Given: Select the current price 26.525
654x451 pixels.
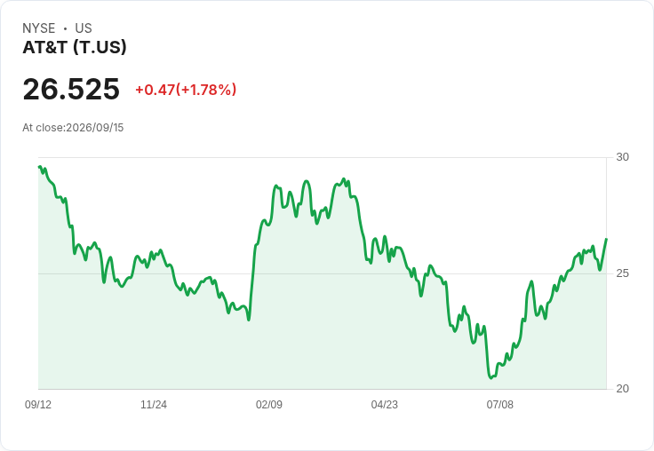Looking at the screenshot, I should click(x=71, y=89).
